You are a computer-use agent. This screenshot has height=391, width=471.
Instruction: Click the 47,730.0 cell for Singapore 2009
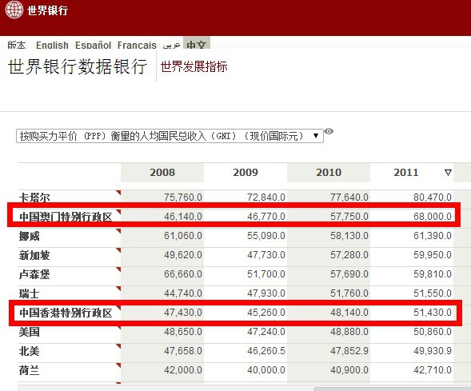(266, 255)
